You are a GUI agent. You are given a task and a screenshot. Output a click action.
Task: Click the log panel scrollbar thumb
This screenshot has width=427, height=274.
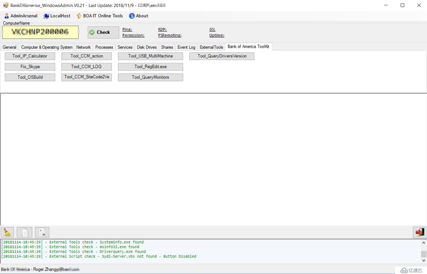[424, 254]
